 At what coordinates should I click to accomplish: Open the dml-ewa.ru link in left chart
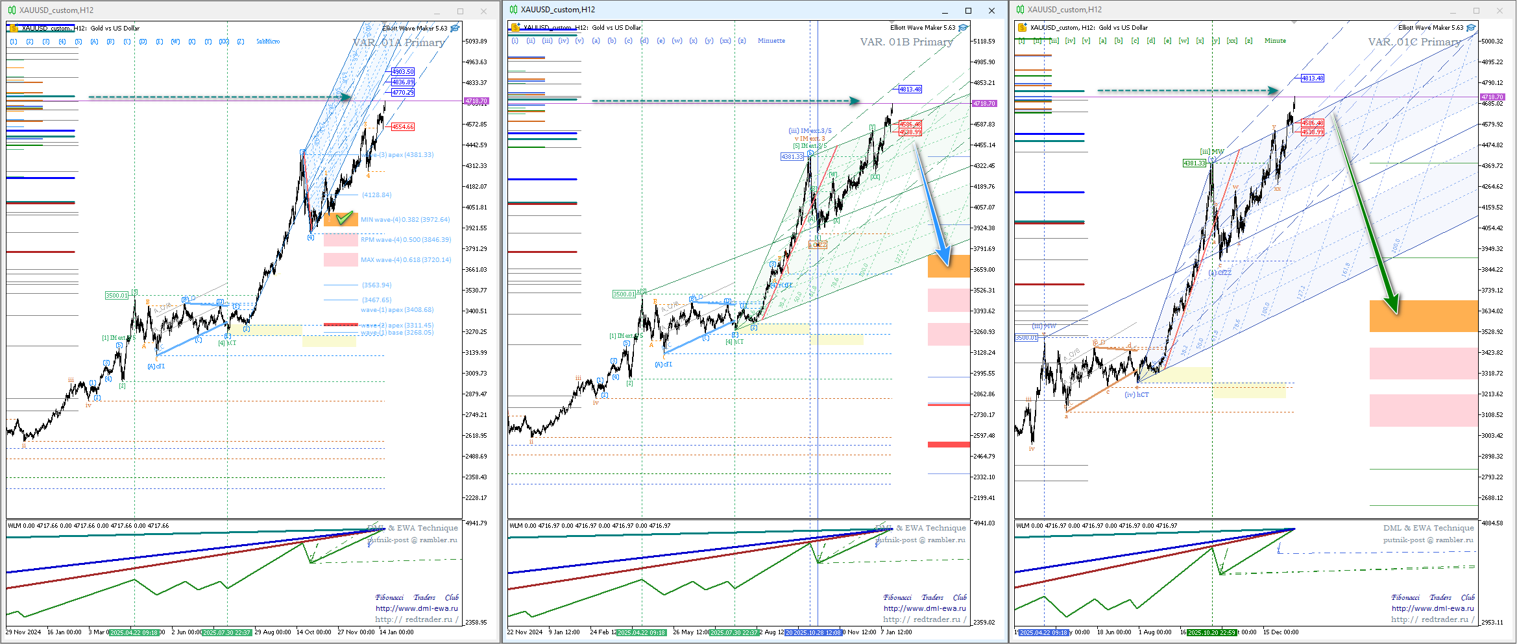[x=417, y=608]
